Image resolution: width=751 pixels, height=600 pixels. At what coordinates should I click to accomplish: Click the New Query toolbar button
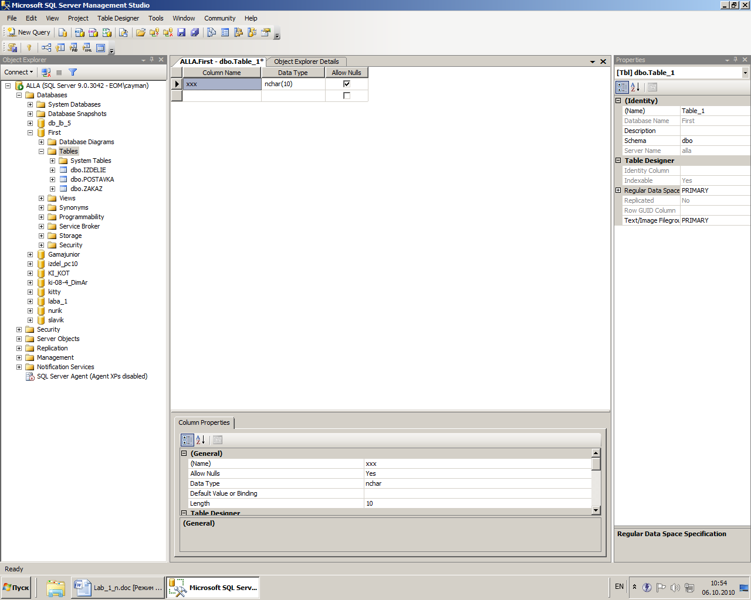[29, 32]
